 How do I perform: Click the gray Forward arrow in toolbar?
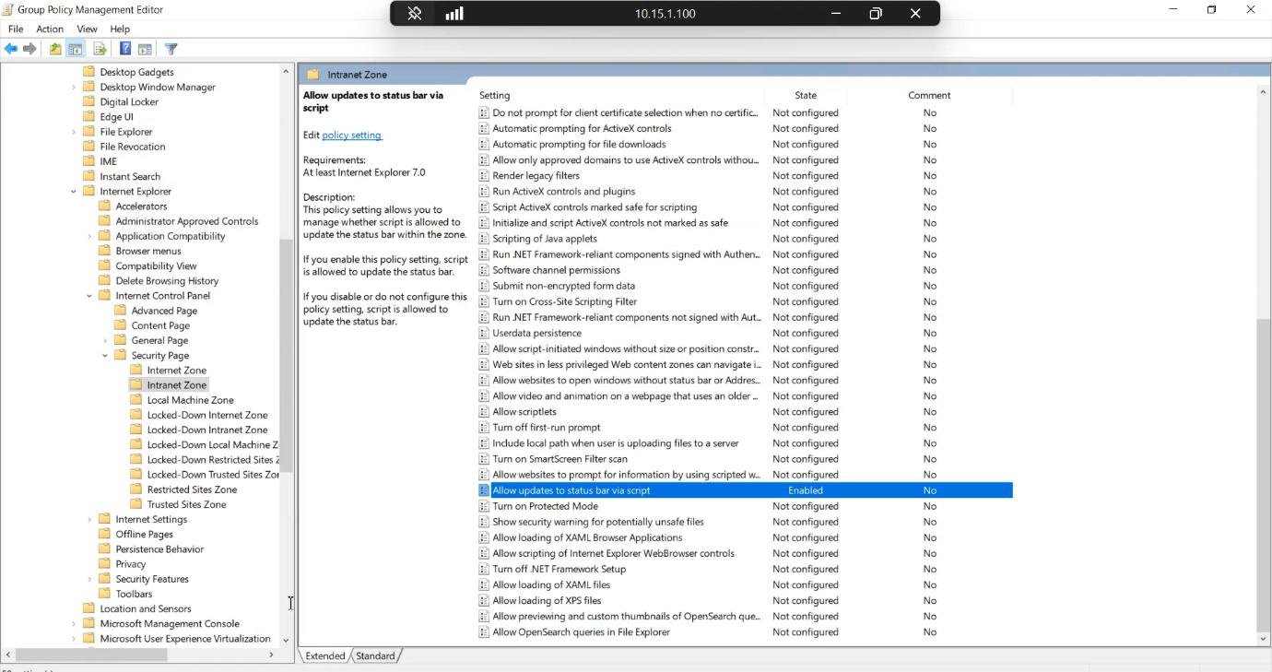coord(29,49)
